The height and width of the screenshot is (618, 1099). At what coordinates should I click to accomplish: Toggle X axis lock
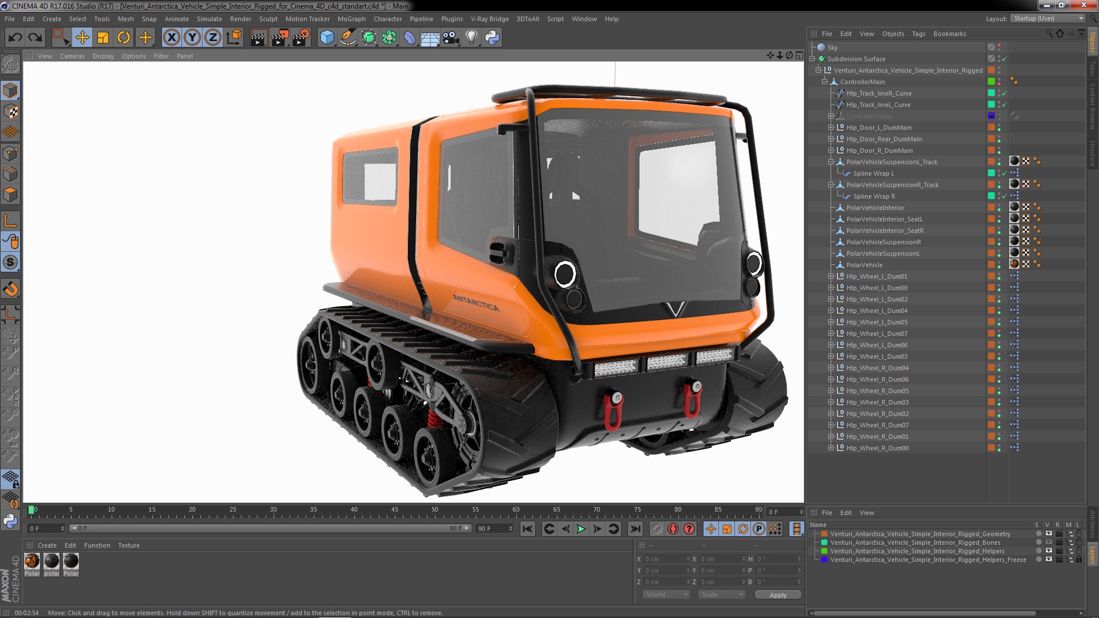(171, 38)
